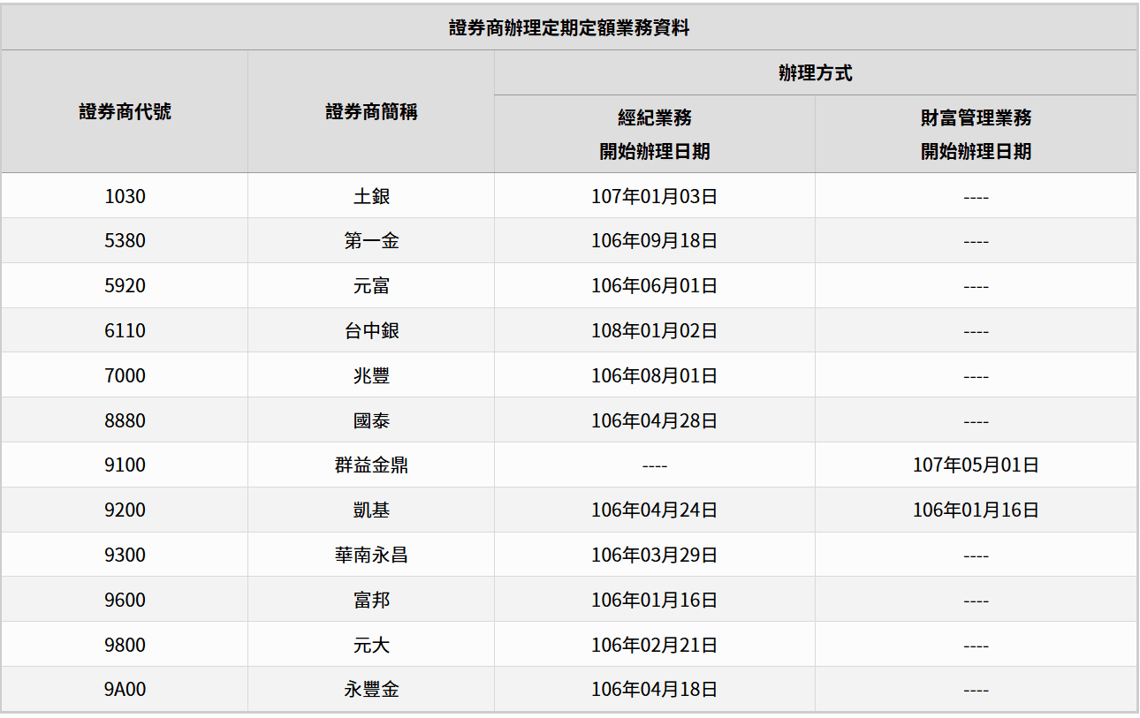Select the 群益金鼎 wealth management date cell
1140x718 pixels.
point(977,465)
